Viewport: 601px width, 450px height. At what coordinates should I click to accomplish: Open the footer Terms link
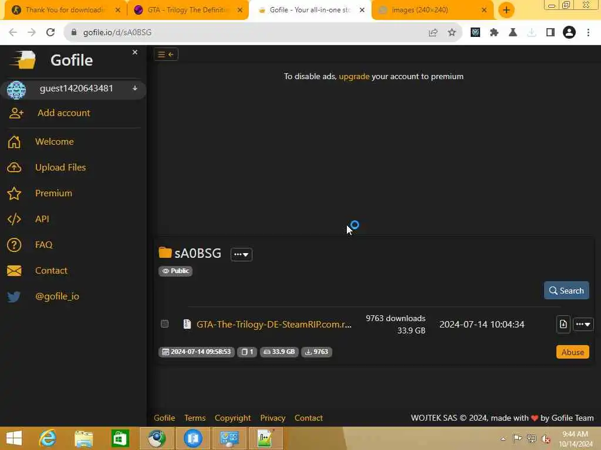point(195,418)
